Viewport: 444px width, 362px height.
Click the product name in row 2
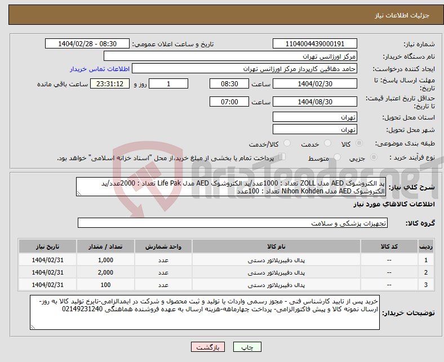(276, 273)
